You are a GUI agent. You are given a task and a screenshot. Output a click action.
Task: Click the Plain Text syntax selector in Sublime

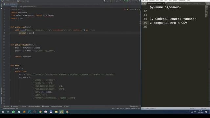pyautogui.click(x=203, y=108)
